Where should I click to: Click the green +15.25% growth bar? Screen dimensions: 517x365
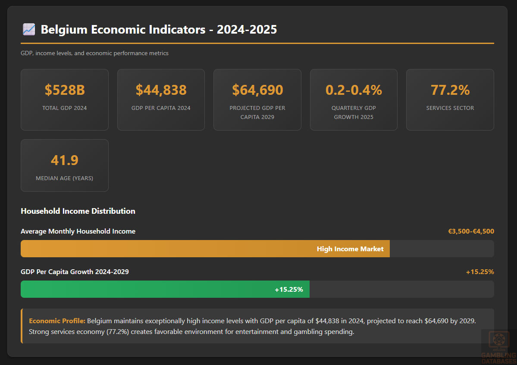165,289
